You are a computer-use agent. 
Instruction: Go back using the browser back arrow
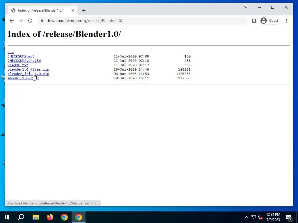tap(12, 21)
